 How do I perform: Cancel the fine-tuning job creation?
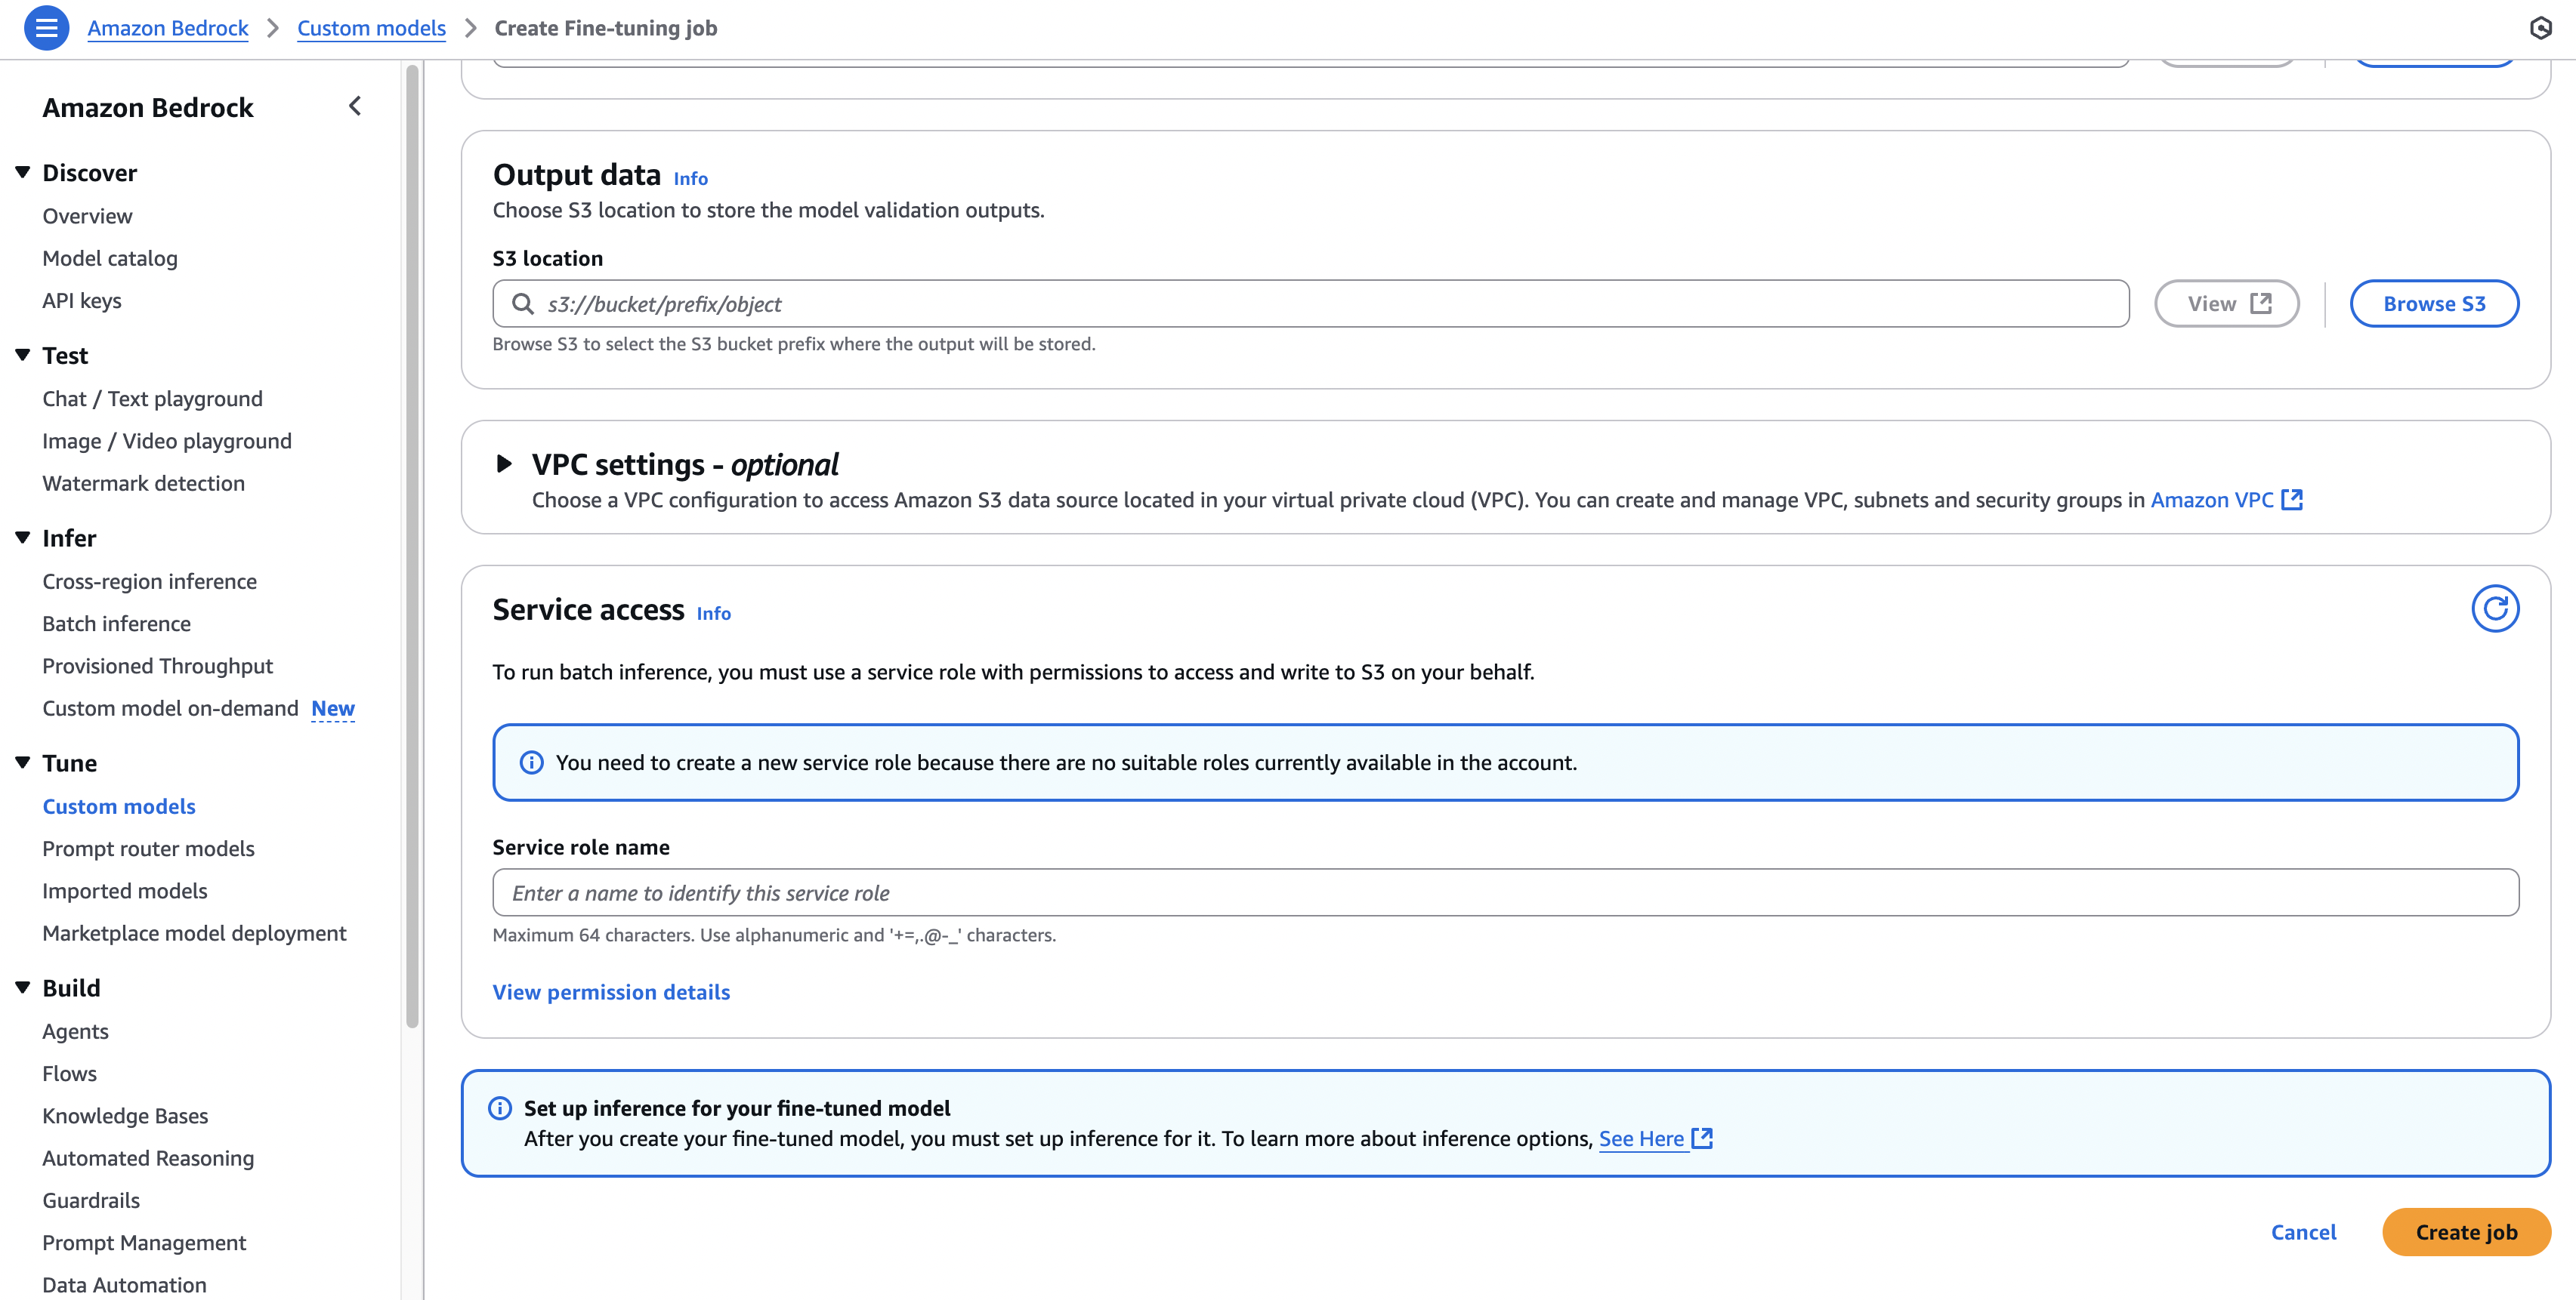click(x=2303, y=1232)
